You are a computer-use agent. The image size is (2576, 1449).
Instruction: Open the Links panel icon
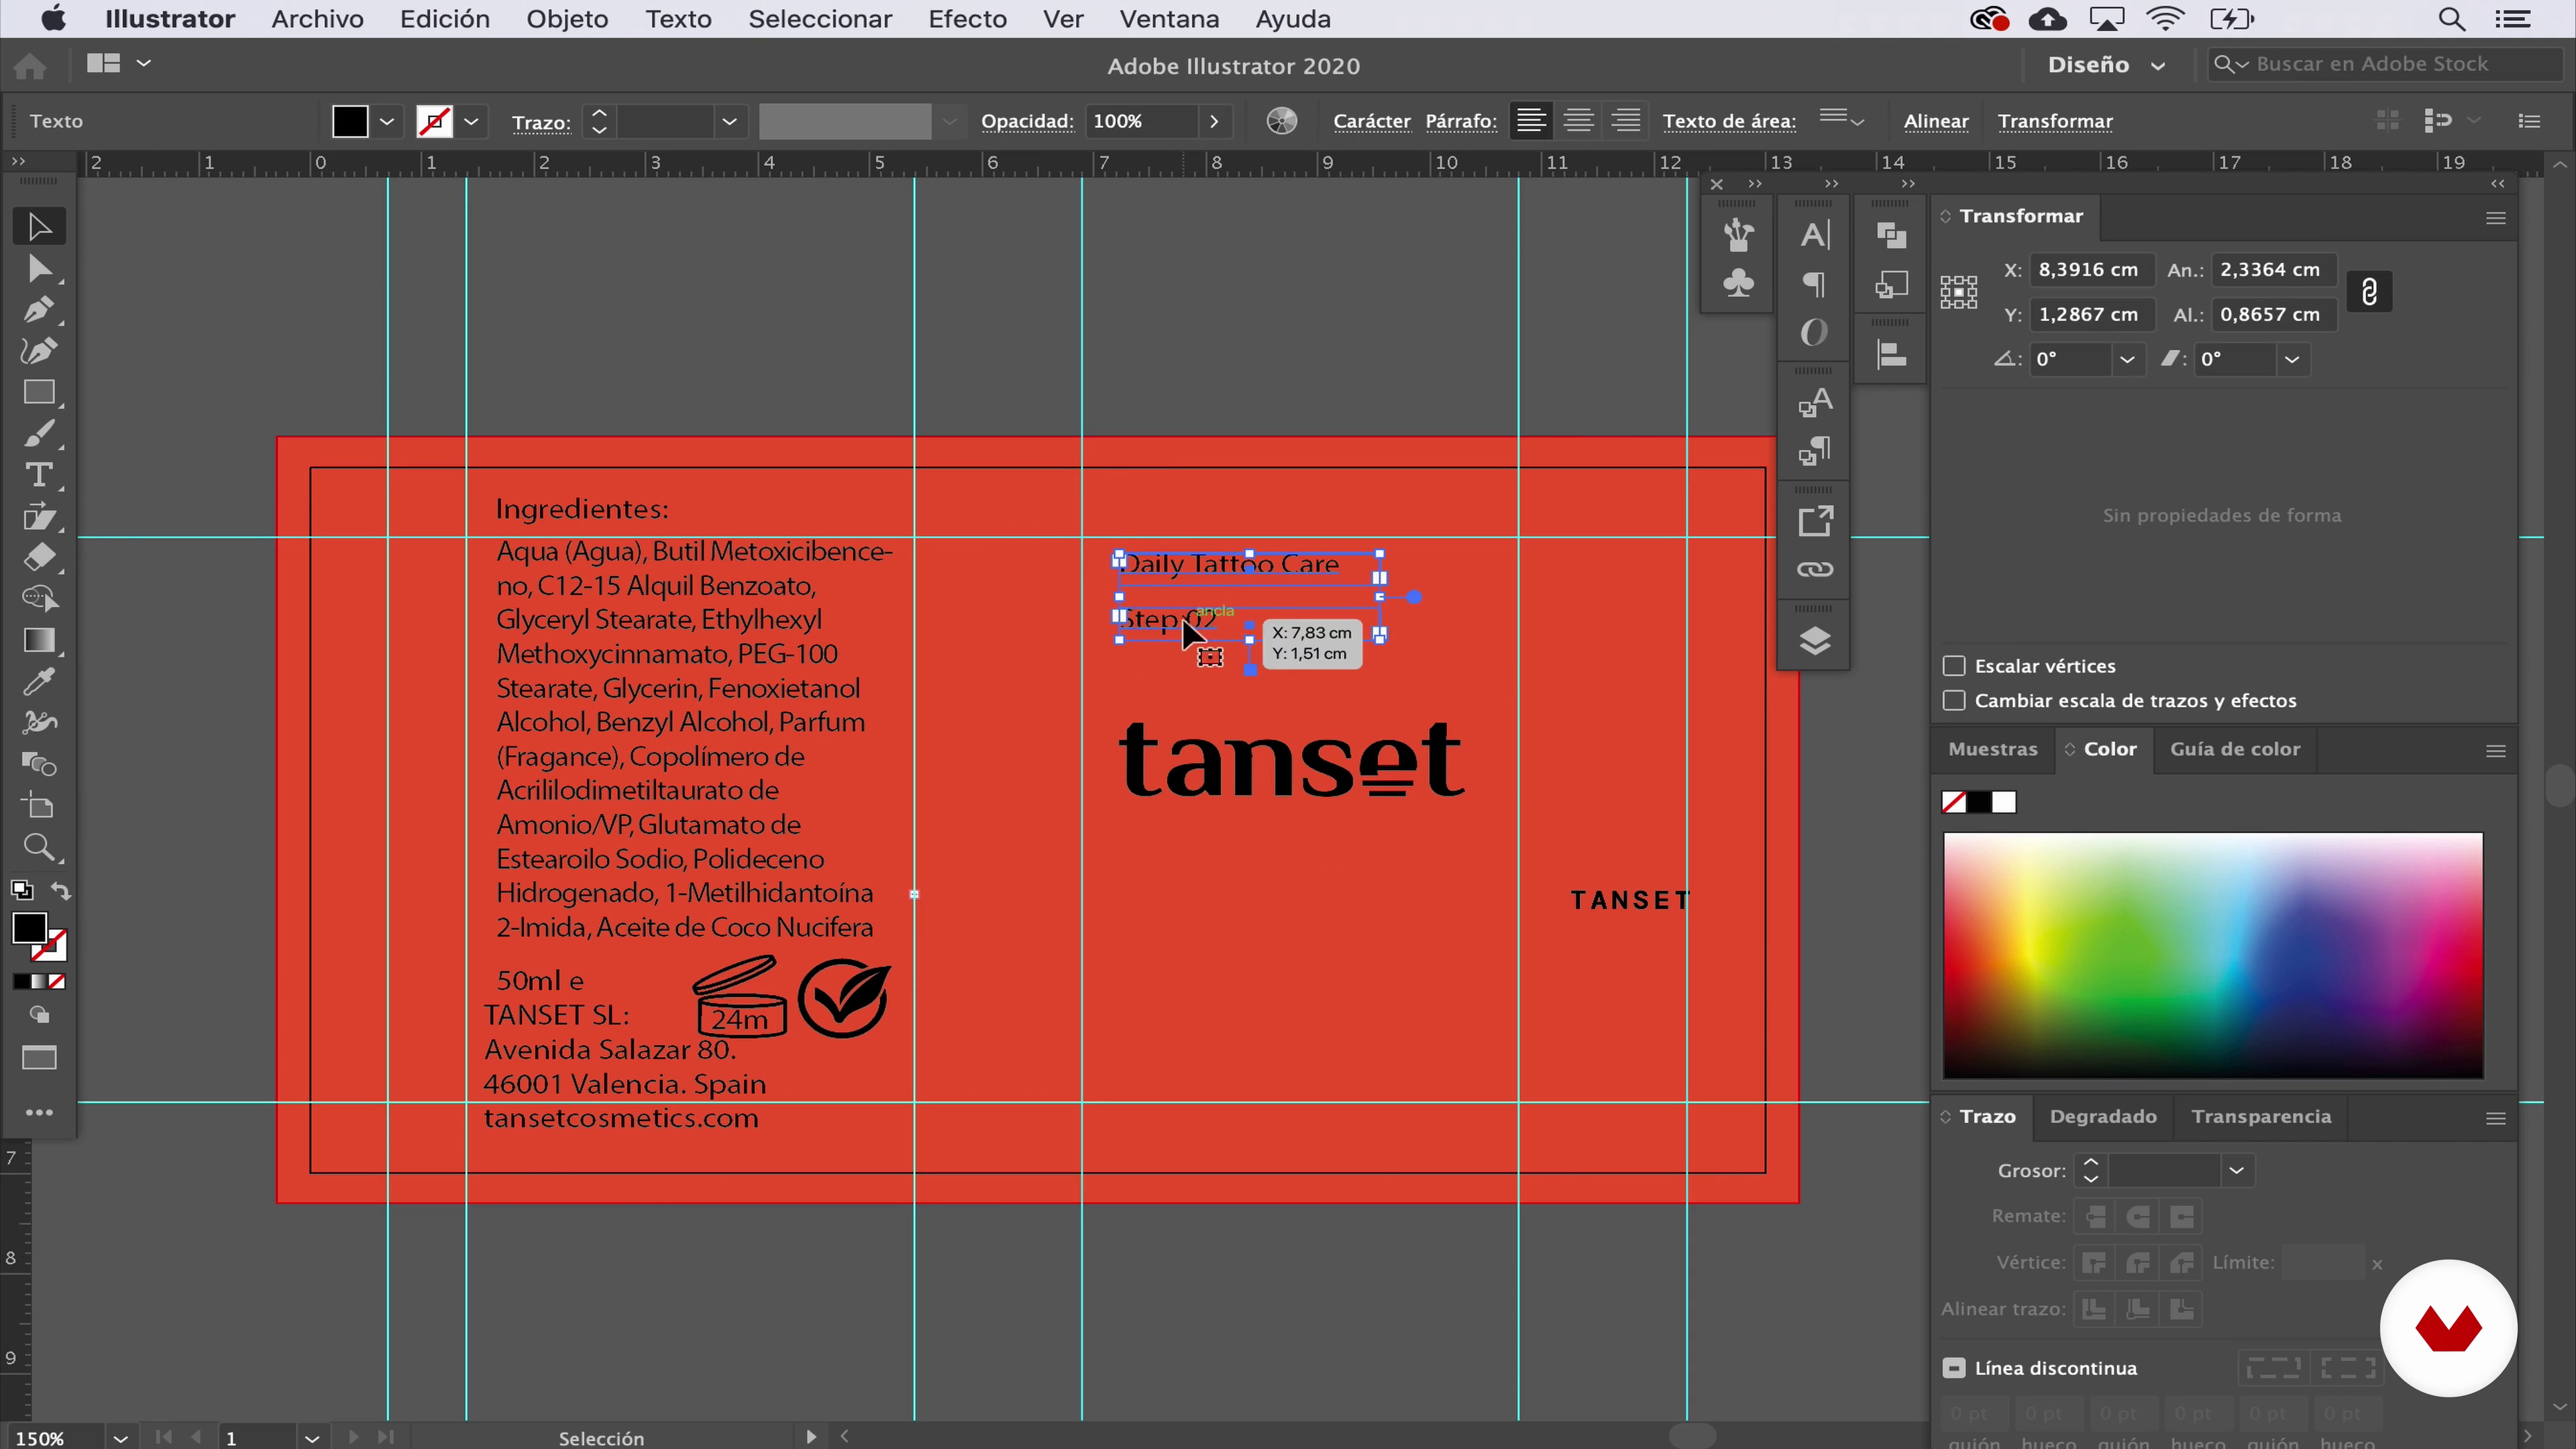tap(1814, 570)
